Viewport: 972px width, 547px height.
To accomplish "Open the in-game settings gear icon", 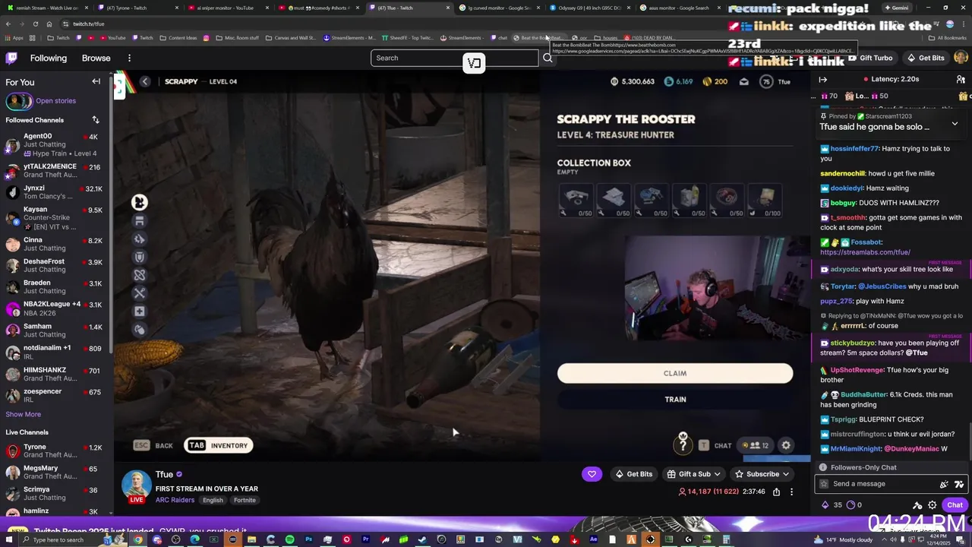I will pyautogui.click(x=786, y=446).
